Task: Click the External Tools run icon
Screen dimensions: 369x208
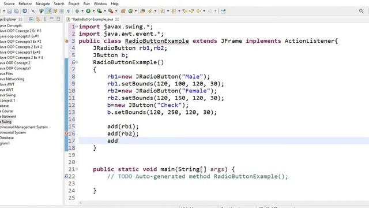Action: pyautogui.click(x=111, y=11)
